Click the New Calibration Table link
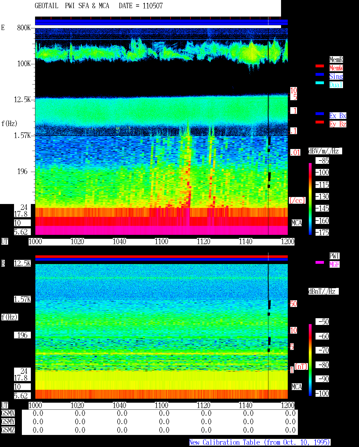 [260, 442]
